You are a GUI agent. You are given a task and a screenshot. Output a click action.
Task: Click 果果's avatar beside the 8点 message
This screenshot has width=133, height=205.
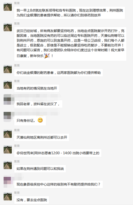point(7,7)
